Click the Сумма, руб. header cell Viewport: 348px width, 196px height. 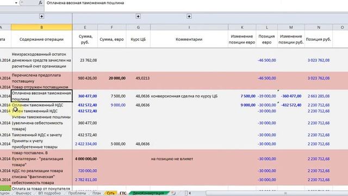[x=85, y=39]
